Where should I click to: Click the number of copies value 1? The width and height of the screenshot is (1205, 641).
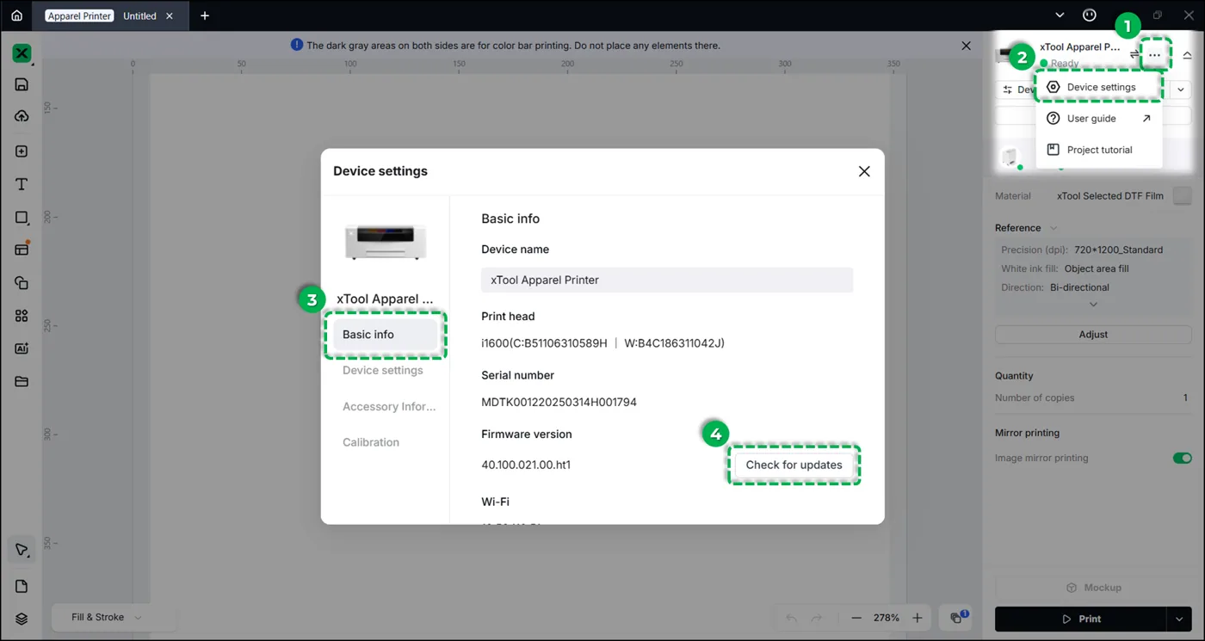[1185, 398]
